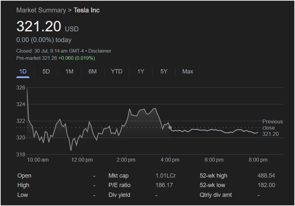Click the 52-wk high label
This screenshot has height=206, width=295.
pyautogui.click(x=213, y=176)
